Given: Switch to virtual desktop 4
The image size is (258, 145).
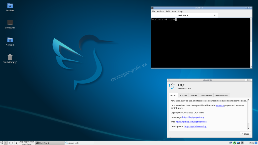Looking at the screenshot, I should (16, 143).
